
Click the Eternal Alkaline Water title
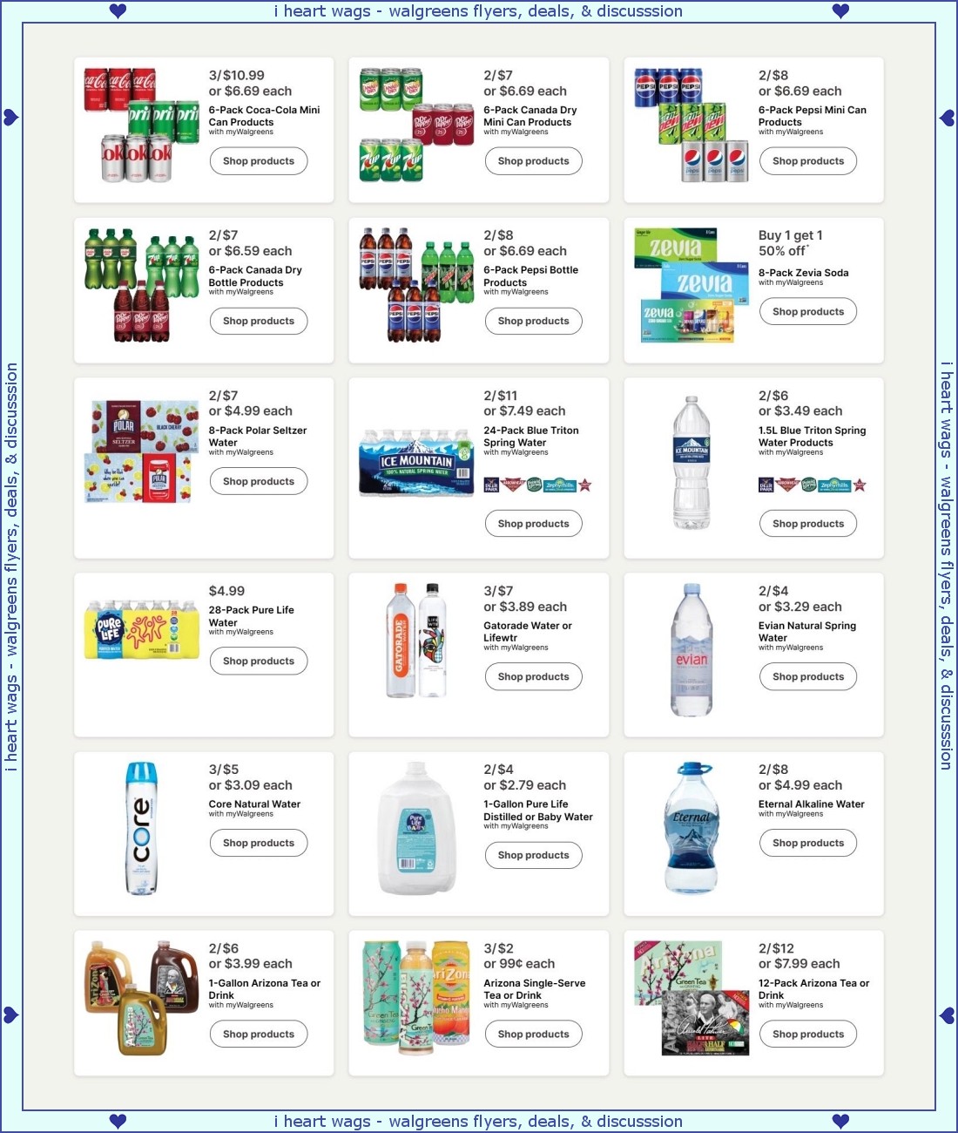812,804
